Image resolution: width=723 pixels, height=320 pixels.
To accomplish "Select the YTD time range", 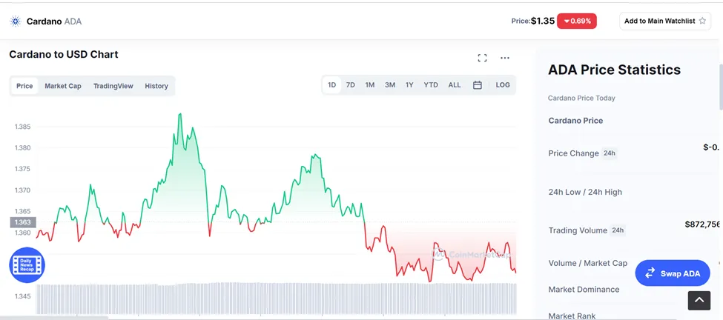I will (x=431, y=85).
